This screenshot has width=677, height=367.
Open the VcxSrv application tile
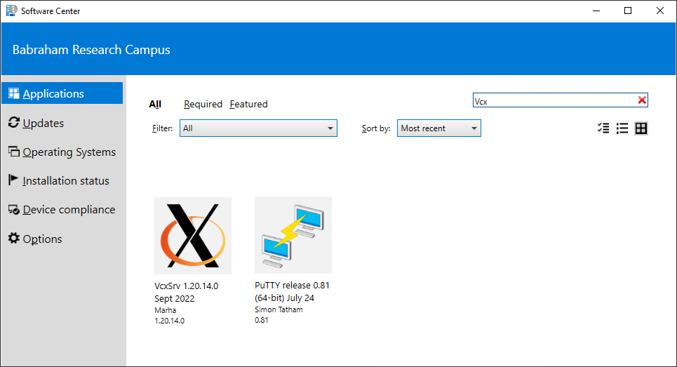(x=193, y=235)
